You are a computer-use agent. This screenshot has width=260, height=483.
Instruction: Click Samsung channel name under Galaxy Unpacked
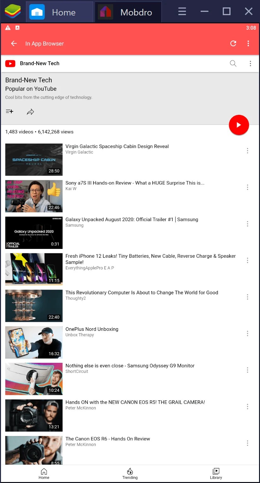74,225
